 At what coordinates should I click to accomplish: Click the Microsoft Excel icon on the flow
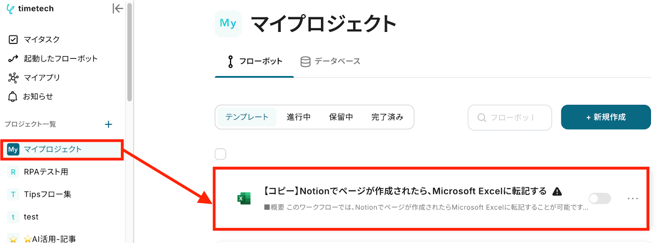244,198
